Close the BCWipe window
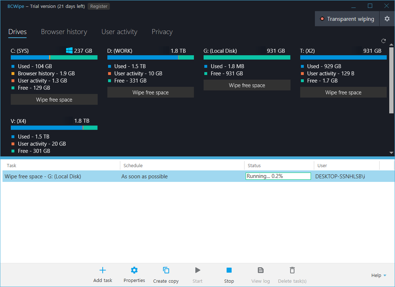 (386, 6)
